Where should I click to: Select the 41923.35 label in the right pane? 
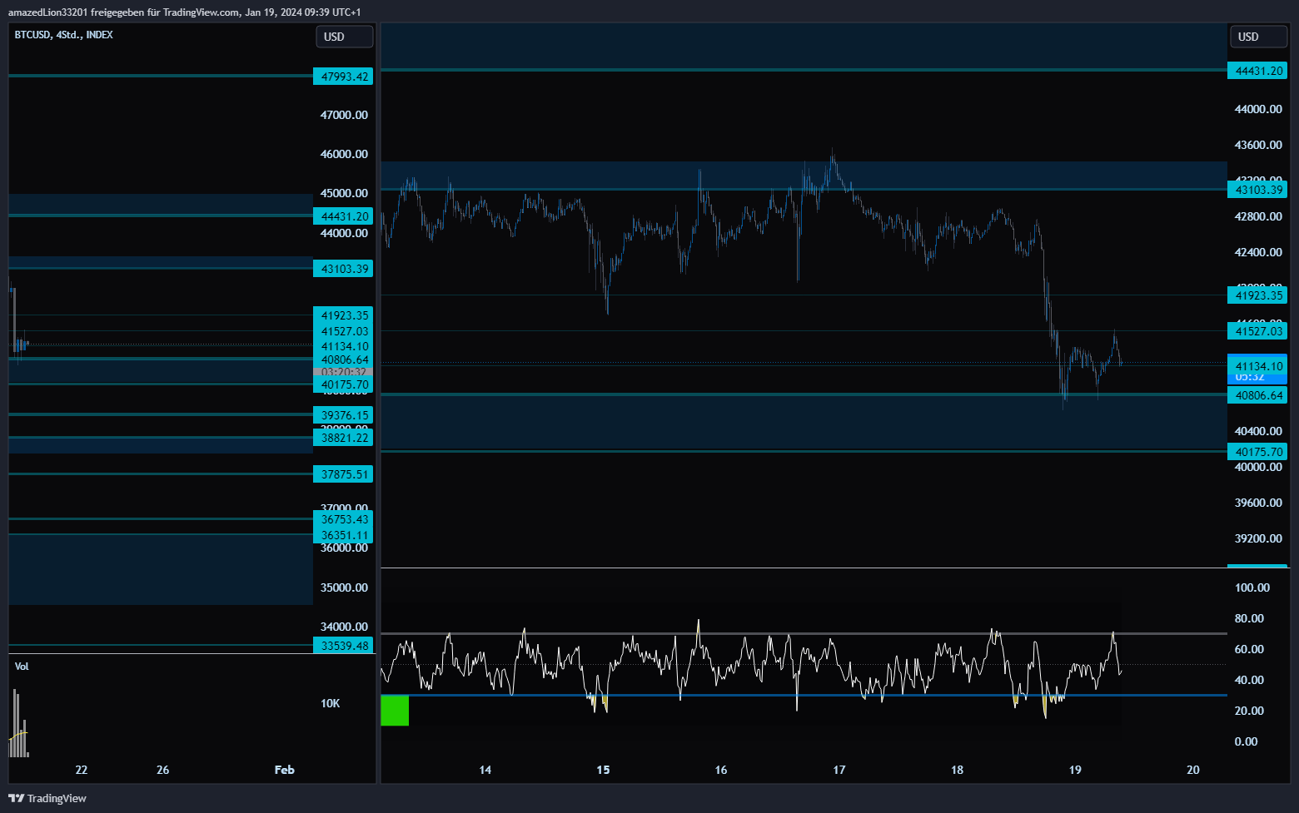click(x=1257, y=295)
